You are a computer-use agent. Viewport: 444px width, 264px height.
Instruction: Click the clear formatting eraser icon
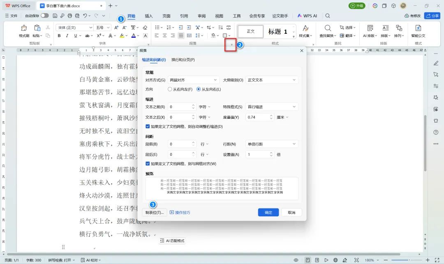(x=145, y=28)
